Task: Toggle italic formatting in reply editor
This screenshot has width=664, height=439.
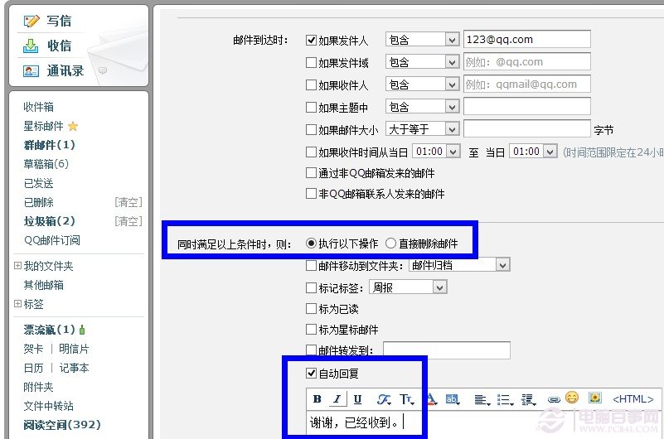Action: coord(337,398)
